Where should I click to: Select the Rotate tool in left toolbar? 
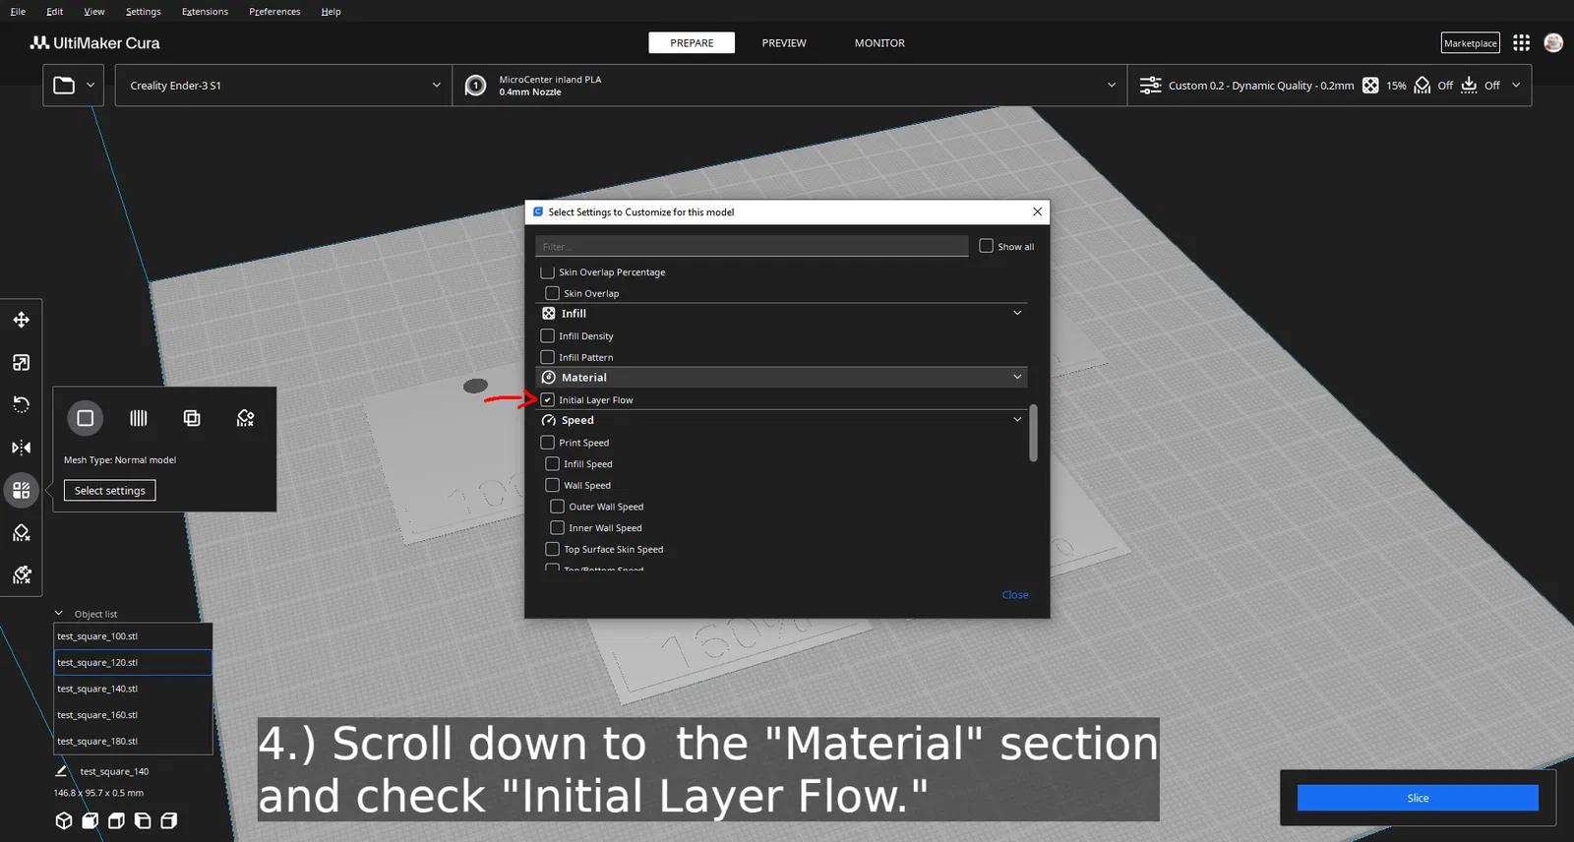pyautogui.click(x=21, y=404)
